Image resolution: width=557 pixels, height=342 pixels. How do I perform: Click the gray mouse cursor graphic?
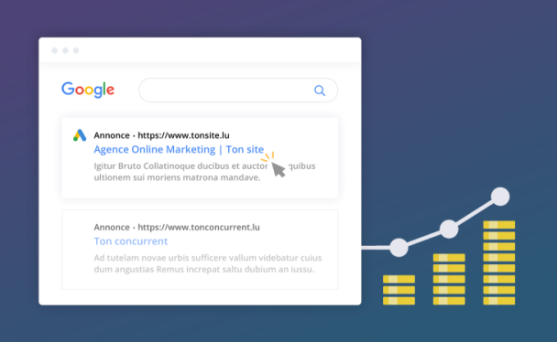(278, 169)
